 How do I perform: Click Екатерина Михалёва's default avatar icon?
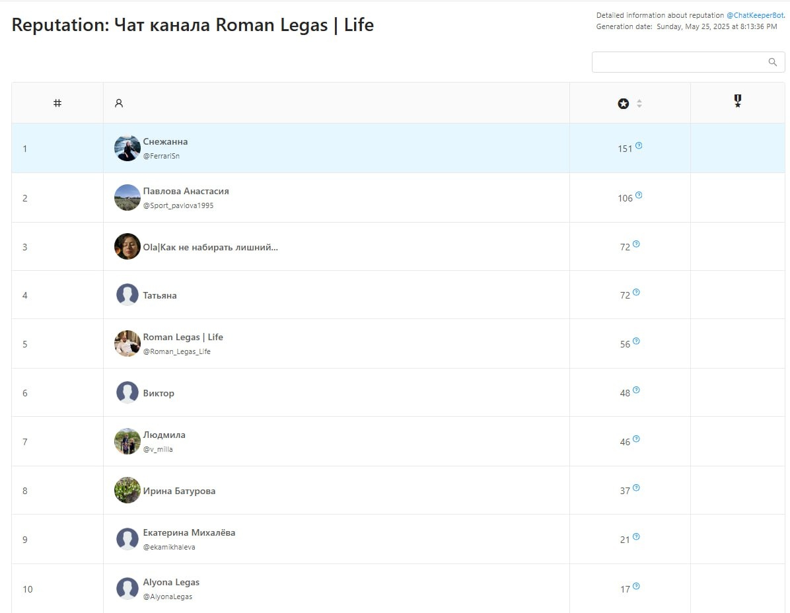[x=127, y=539]
